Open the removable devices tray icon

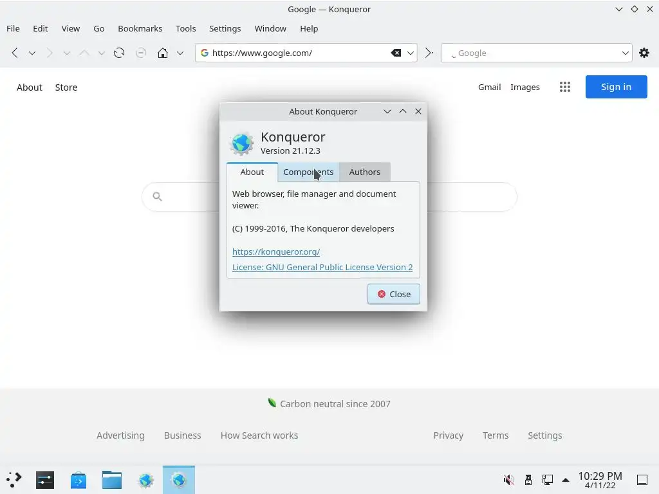[x=528, y=480]
